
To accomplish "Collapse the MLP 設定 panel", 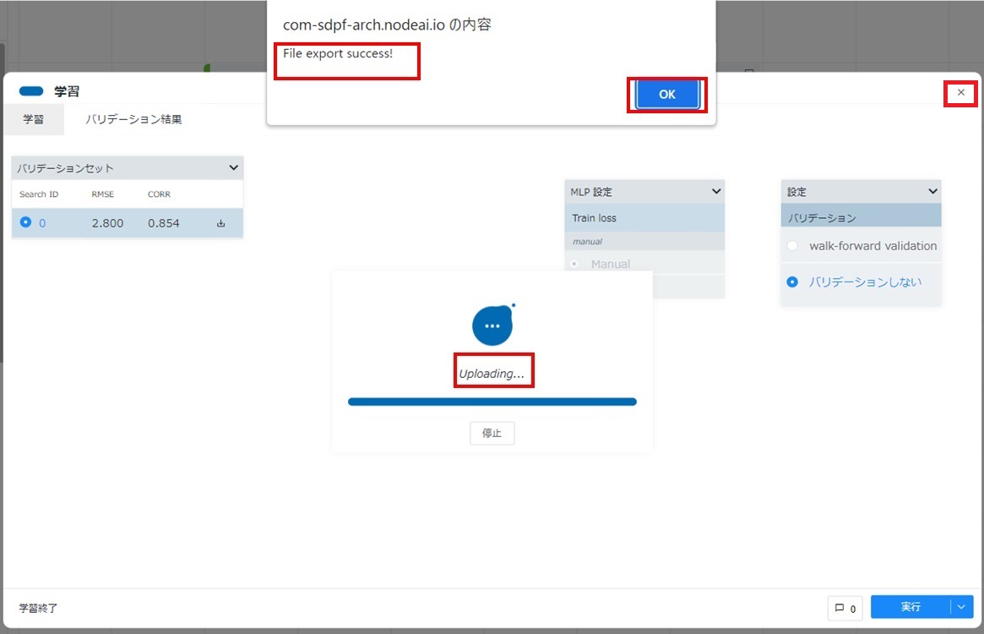I will pyautogui.click(x=716, y=191).
